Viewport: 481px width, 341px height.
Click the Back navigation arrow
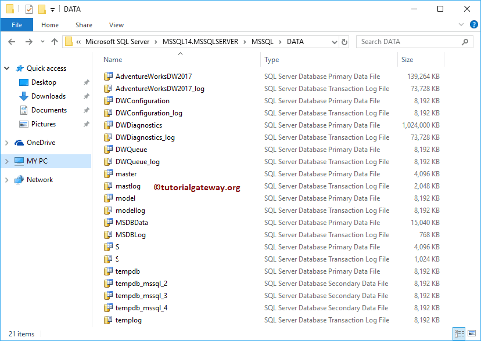click(x=12, y=41)
